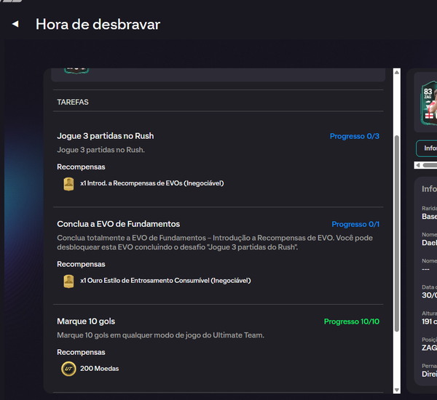
Task: Click the vertical scrollbar thumb
Action: pyautogui.click(x=397, y=233)
